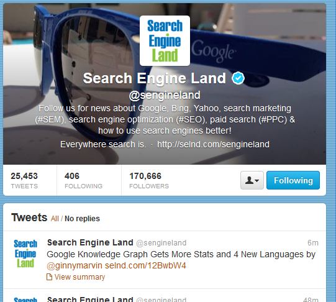Switch to the All tweets filter

[55, 219]
